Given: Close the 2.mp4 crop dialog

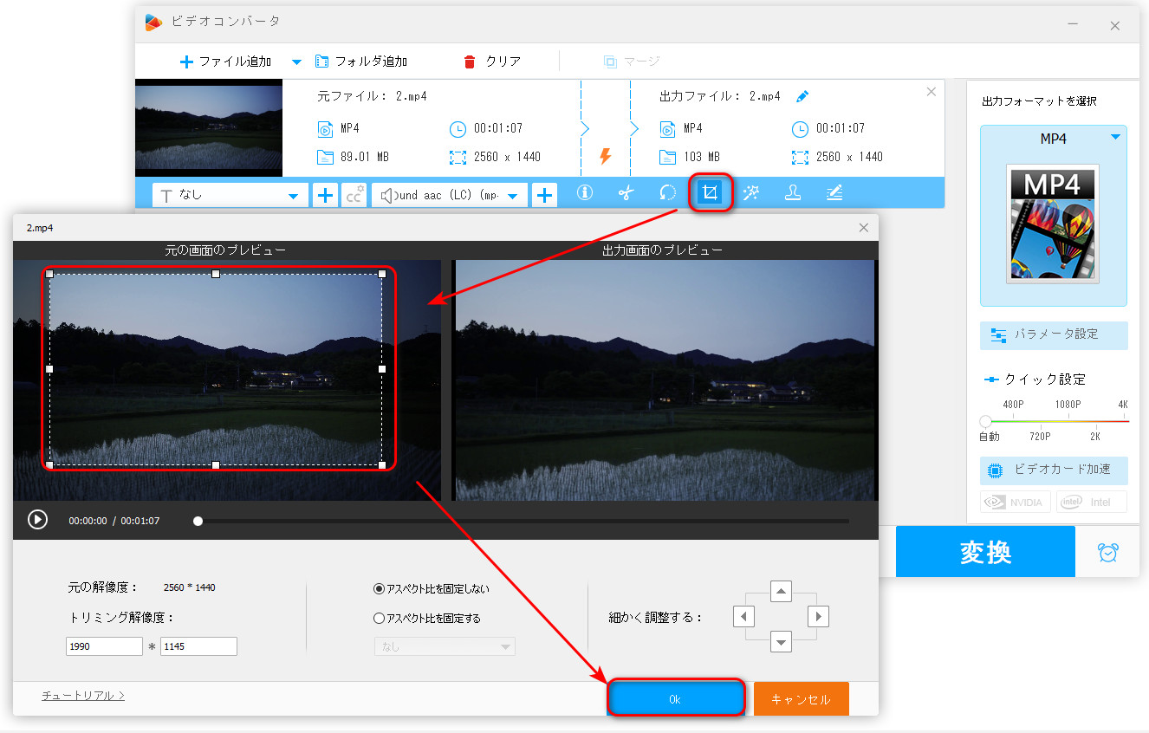Looking at the screenshot, I should pyautogui.click(x=863, y=228).
